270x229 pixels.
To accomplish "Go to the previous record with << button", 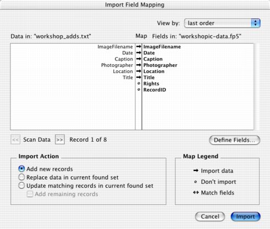I will tap(15, 140).
